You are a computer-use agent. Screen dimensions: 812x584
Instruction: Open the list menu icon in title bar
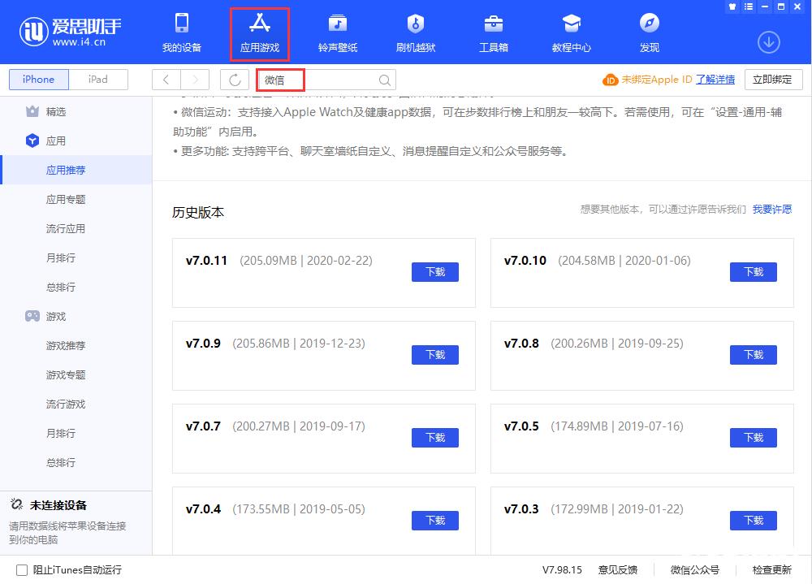click(x=749, y=6)
